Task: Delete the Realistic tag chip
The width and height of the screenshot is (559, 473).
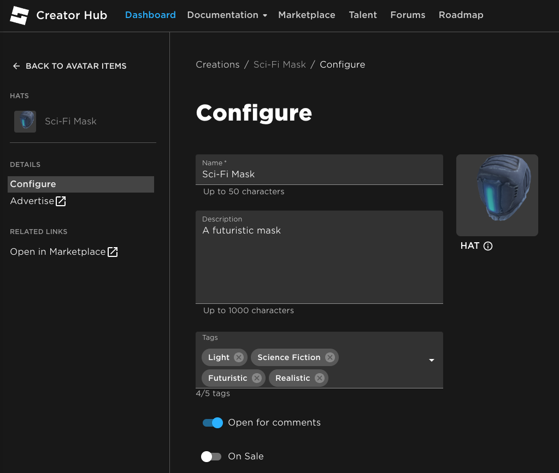Action: click(319, 378)
